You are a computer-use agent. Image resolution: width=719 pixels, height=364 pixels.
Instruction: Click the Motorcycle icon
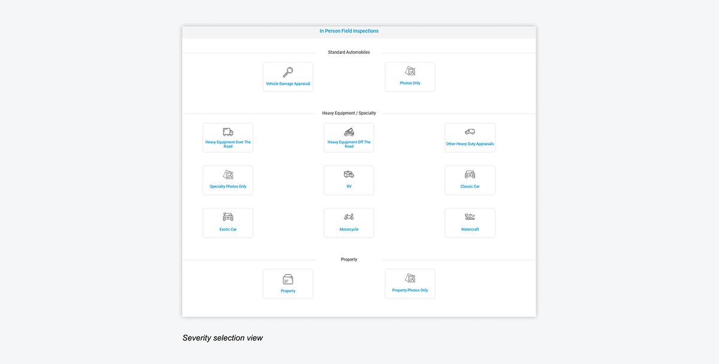tap(349, 217)
